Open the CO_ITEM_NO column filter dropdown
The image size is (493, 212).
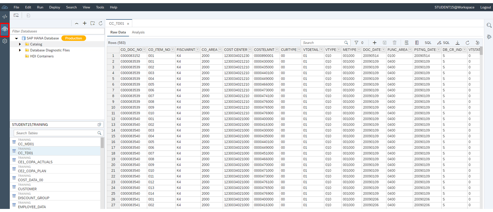coord(173,50)
